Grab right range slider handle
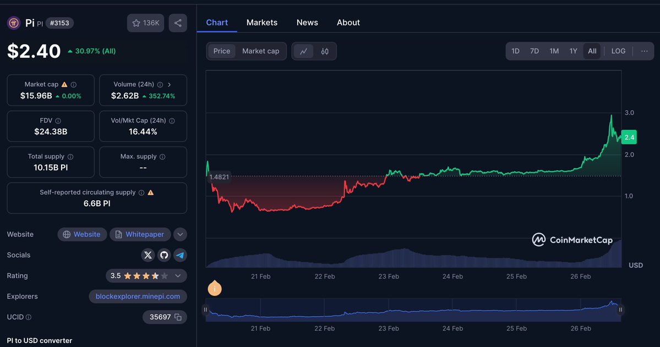The image size is (660, 347). pyautogui.click(x=620, y=310)
